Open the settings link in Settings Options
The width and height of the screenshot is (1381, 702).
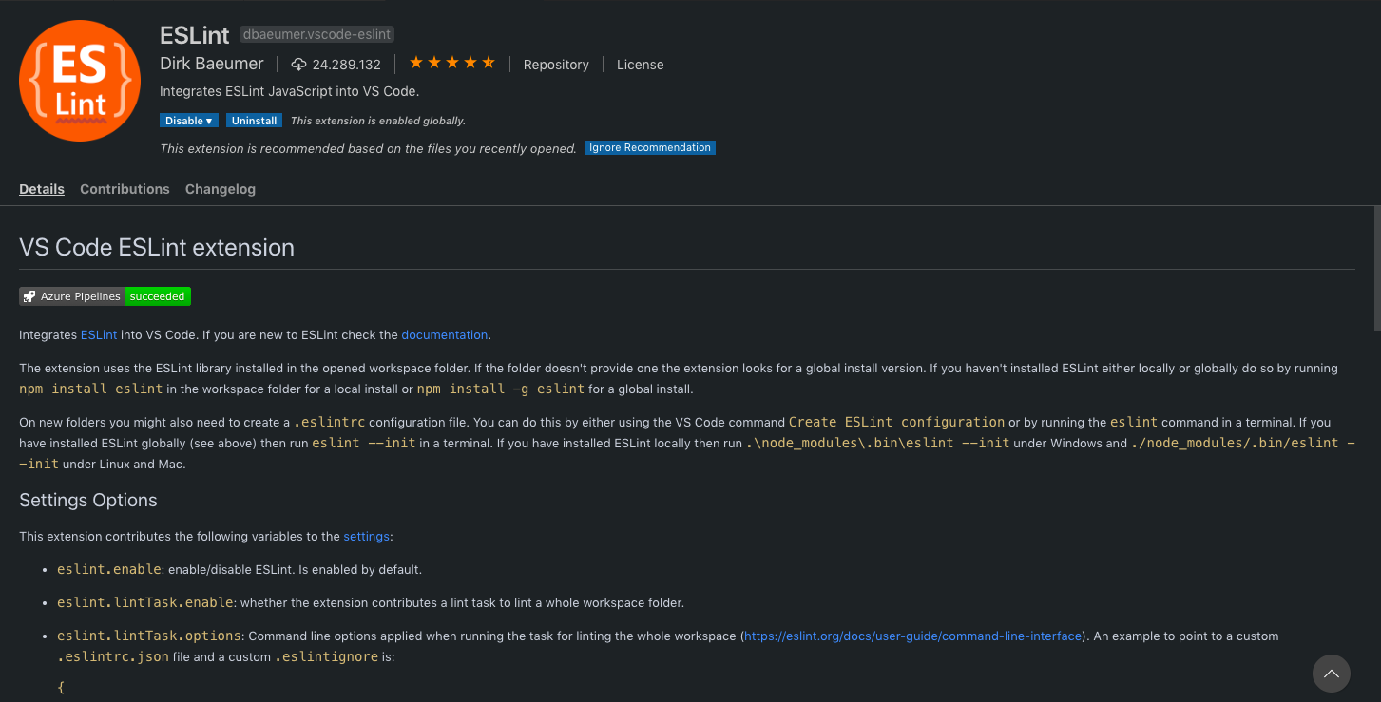[x=366, y=536]
